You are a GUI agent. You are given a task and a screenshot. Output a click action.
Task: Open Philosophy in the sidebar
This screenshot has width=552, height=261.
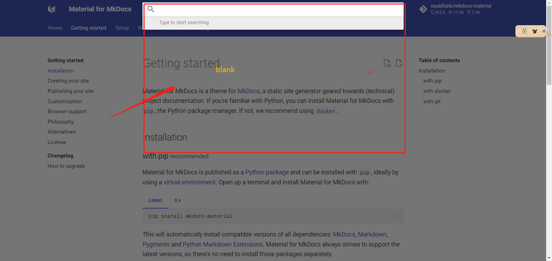(x=61, y=122)
